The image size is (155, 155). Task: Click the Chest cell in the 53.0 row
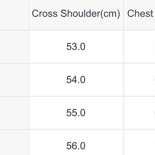[139, 46]
